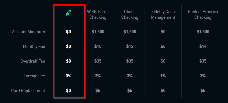Image resolution: width=228 pixels, height=103 pixels.
Task: Click Robinhood's 0% Foreign Fee value
Action: (x=68, y=76)
